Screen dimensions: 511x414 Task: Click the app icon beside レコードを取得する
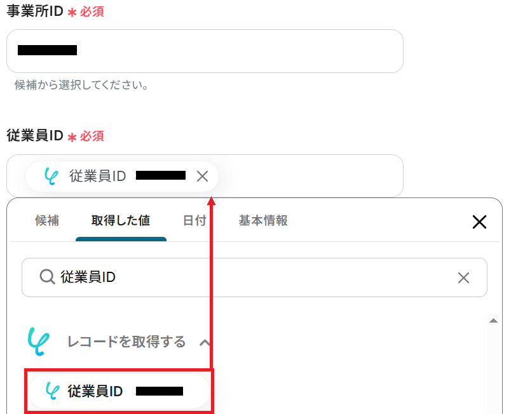(39, 342)
